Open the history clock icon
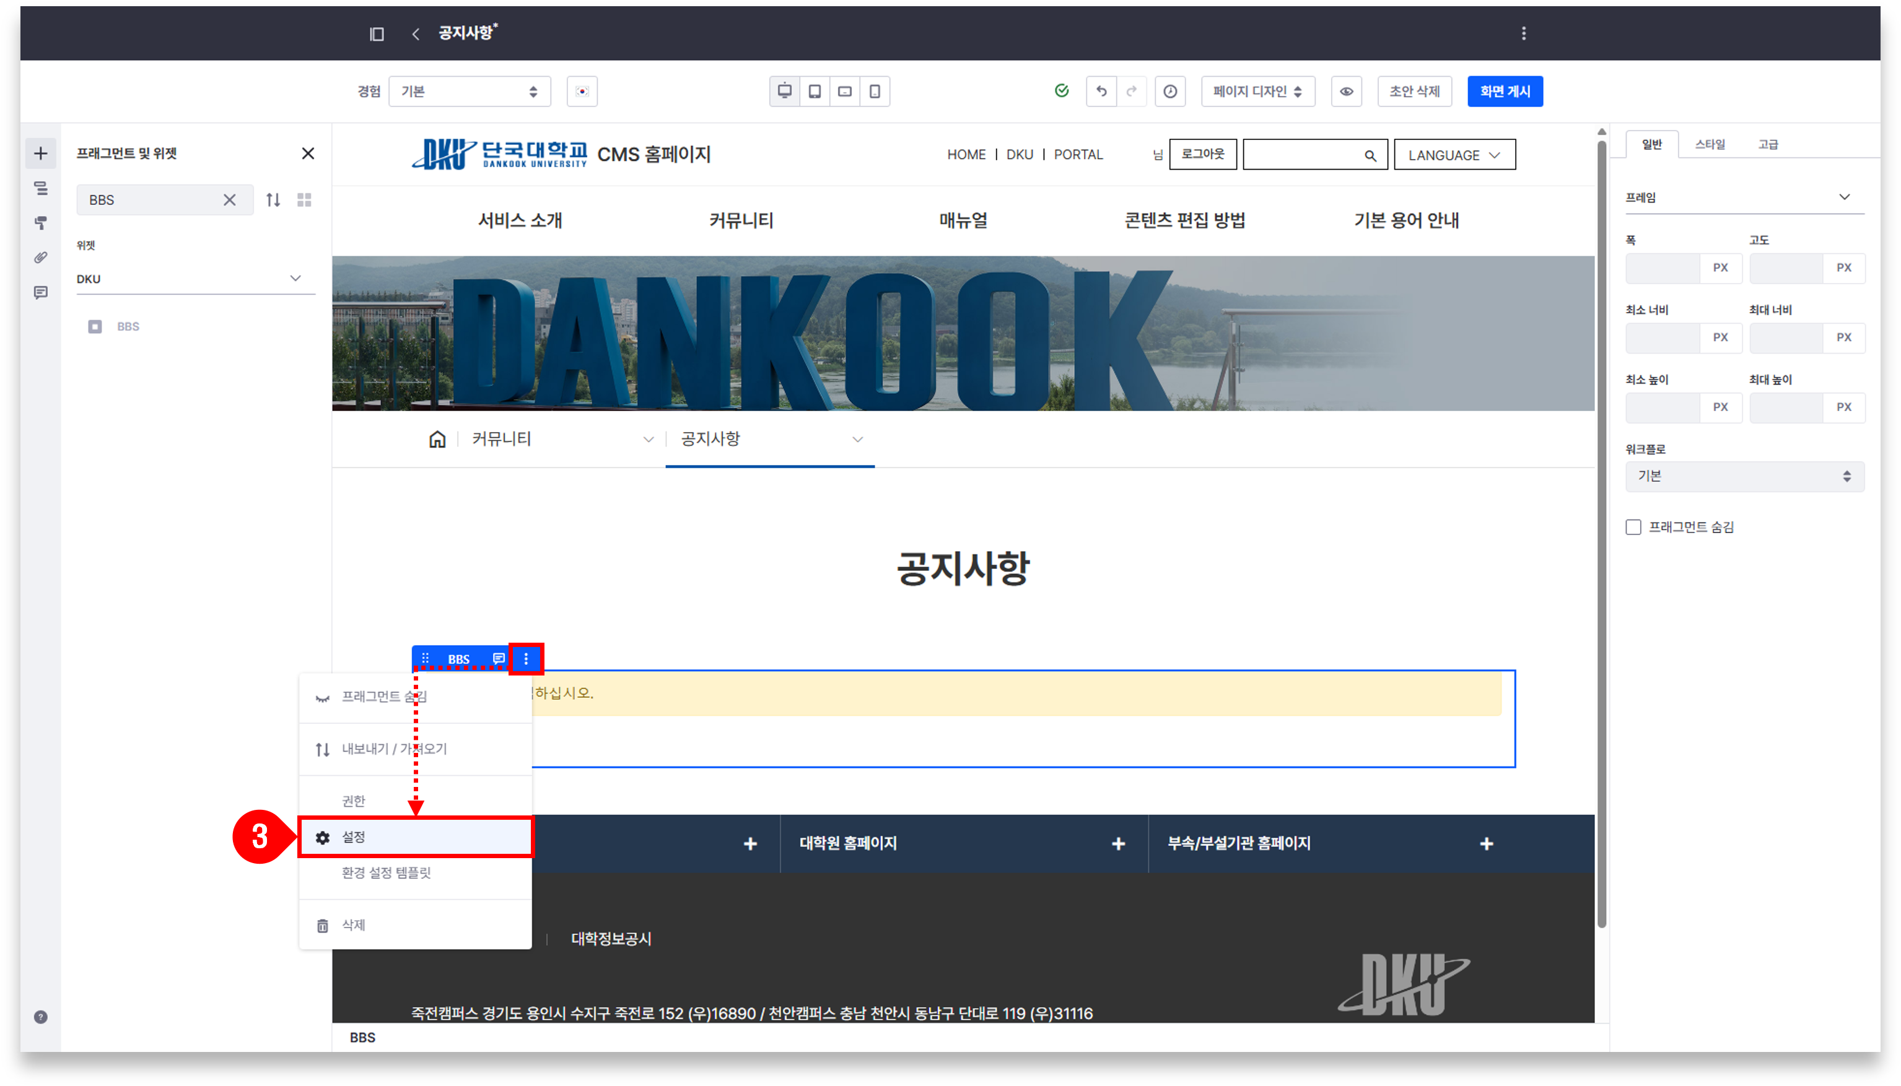The width and height of the screenshot is (1901, 1086). pos(1170,91)
